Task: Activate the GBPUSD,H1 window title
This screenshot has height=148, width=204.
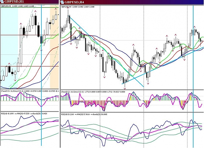Action: (14, 2)
